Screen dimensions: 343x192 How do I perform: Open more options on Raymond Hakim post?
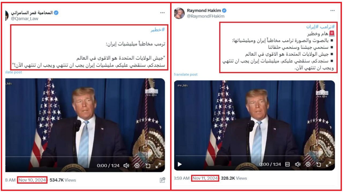(332, 11)
